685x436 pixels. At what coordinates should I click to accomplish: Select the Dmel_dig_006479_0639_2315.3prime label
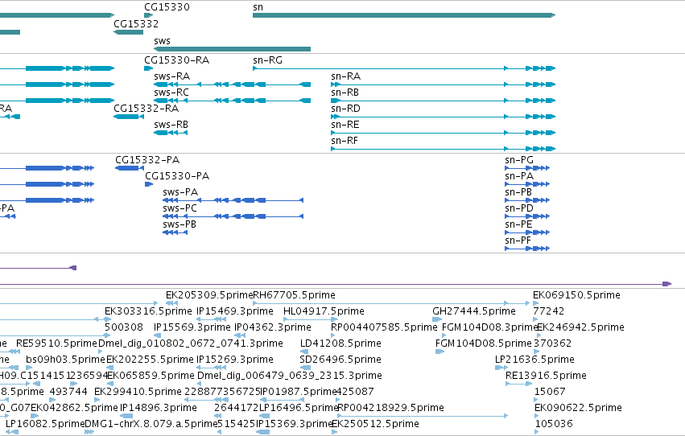[x=290, y=376]
